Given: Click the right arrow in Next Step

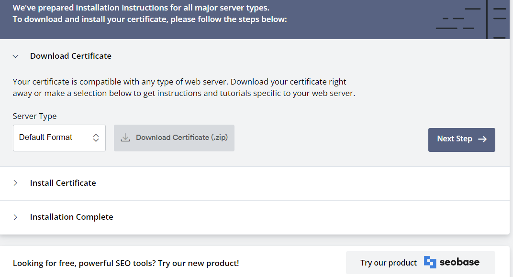Looking at the screenshot, I should tap(482, 139).
